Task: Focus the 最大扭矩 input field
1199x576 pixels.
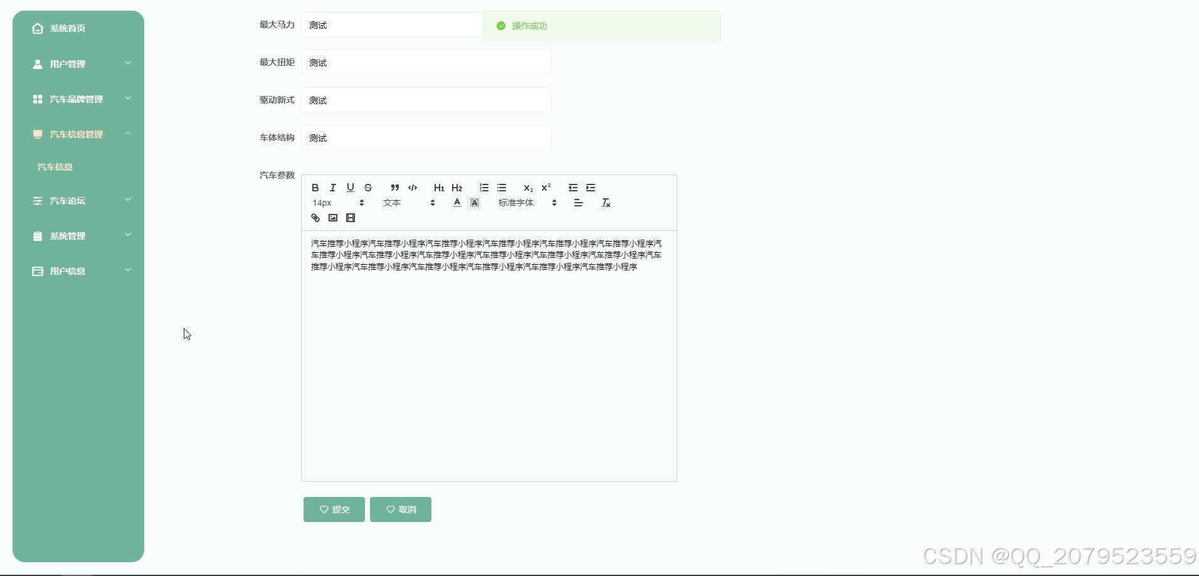Action: click(x=426, y=63)
